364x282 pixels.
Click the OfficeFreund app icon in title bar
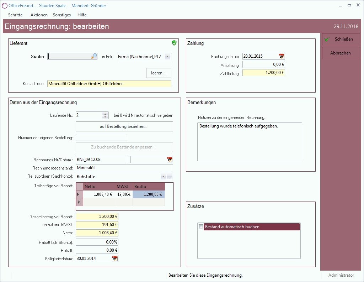4,6
